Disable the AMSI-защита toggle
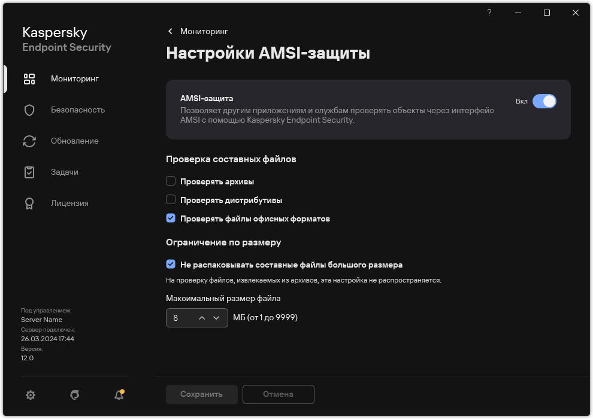This screenshot has width=593, height=419. (546, 101)
